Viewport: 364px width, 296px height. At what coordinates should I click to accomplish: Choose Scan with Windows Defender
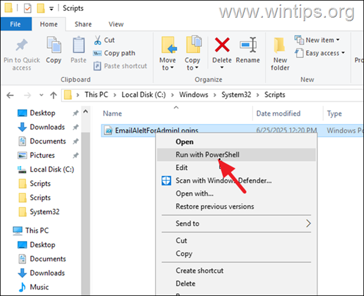(236, 181)
